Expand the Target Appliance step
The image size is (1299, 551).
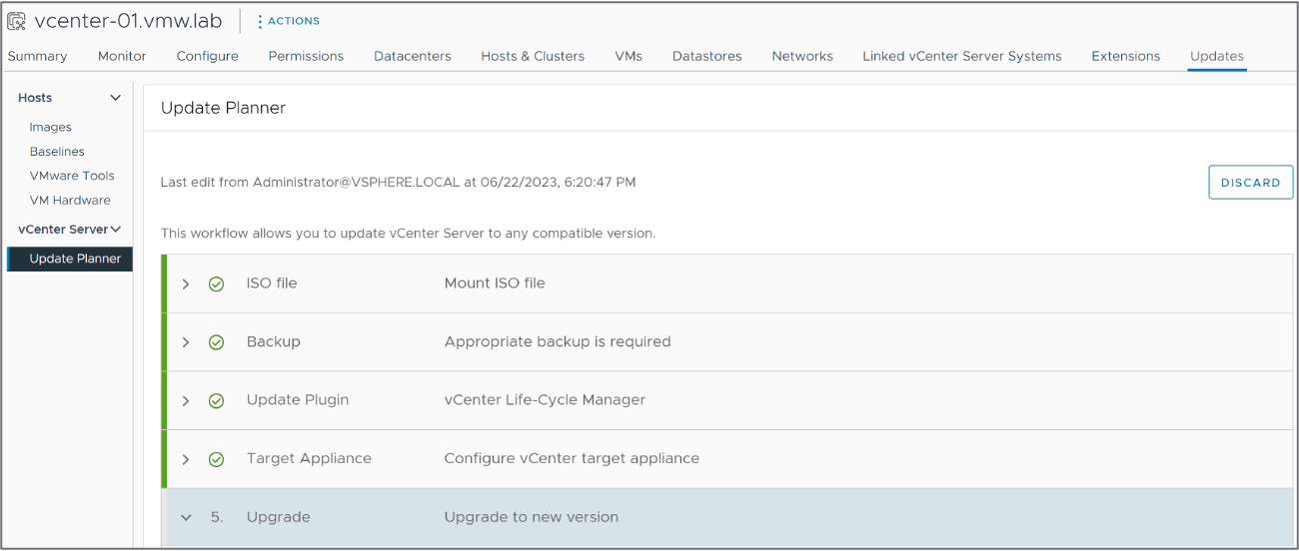click(186, 459)
